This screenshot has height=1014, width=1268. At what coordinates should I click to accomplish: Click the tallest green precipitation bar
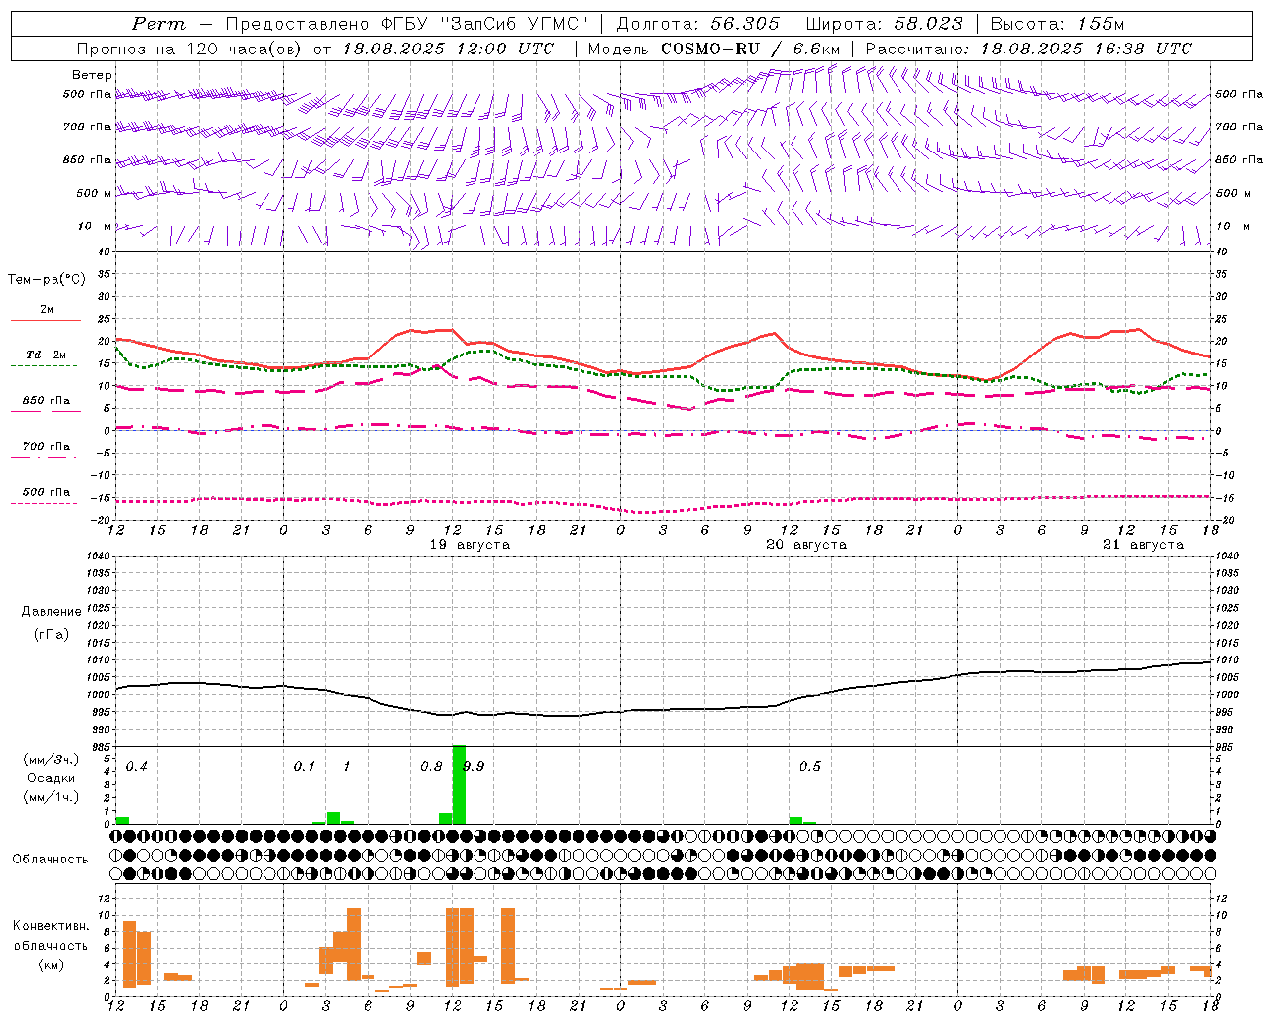point(459,784)
